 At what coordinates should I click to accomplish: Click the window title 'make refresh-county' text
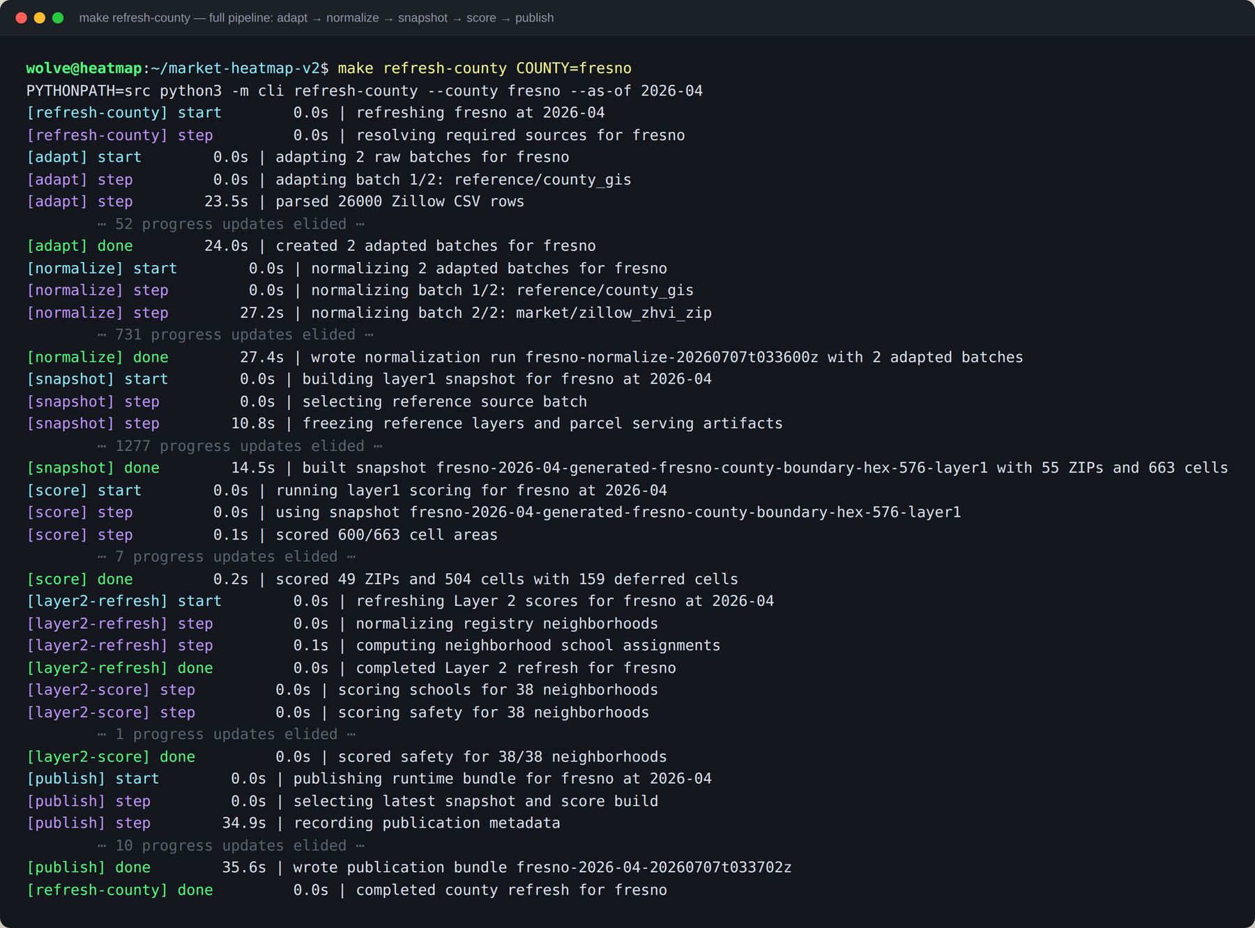(x=135, y=18)
